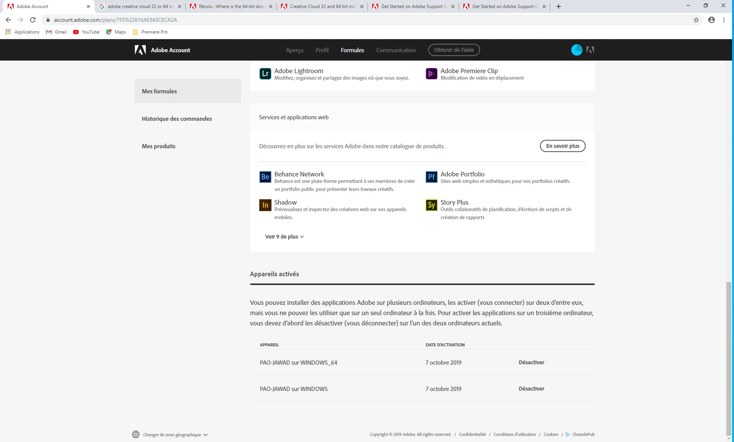734x442 pixels.
Task: Click the Adobe Portfolio Pf icon
Action: (x=431, y=177)
